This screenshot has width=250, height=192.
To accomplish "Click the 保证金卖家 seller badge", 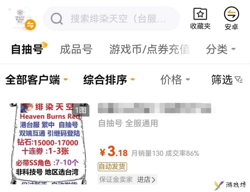I will coord(116,179).
